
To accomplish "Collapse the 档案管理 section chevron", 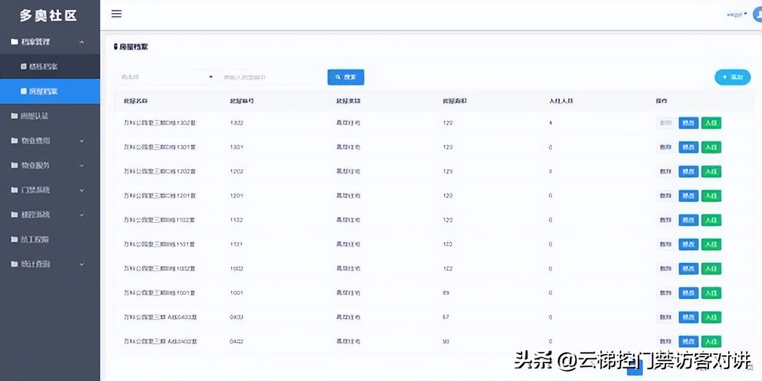I will tap(82, 42).
